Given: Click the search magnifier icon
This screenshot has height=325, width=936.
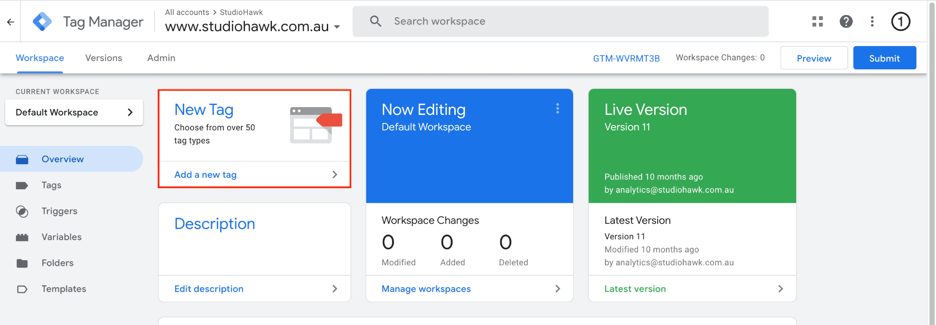Looking at the screenshot, I should pos(376,21).
